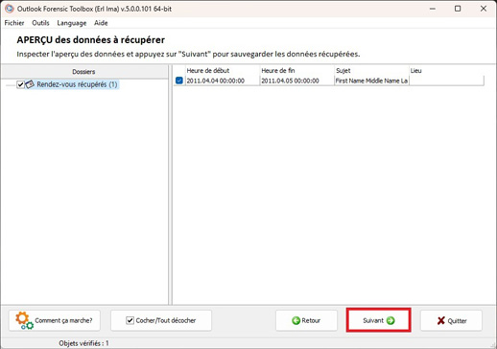Open the Outils menu
The height and width of the screenshot is (349, 497).
(x=40, y=23)
